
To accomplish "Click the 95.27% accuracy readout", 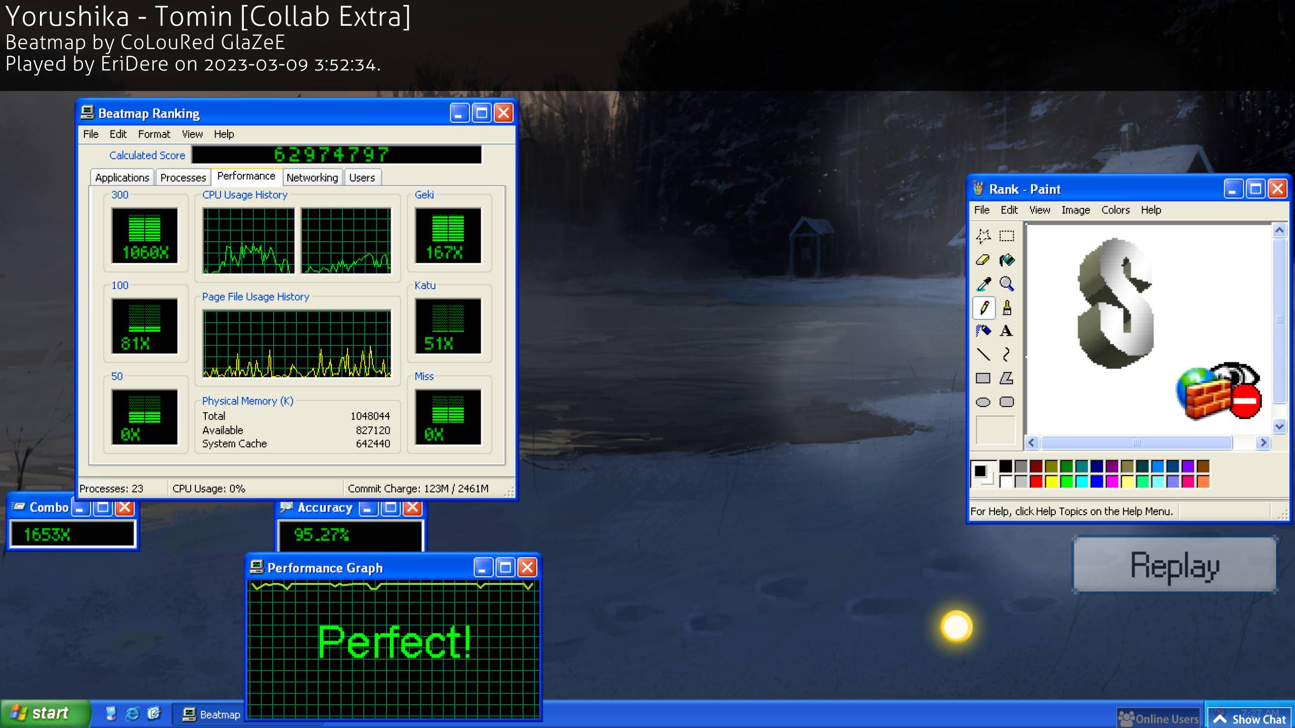I will tap(321, 534).
